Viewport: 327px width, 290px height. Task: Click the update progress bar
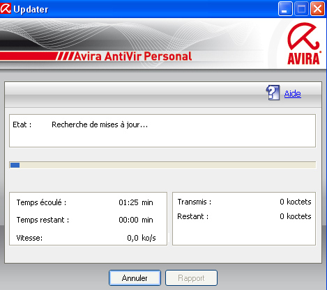click(x=162, y=165)
